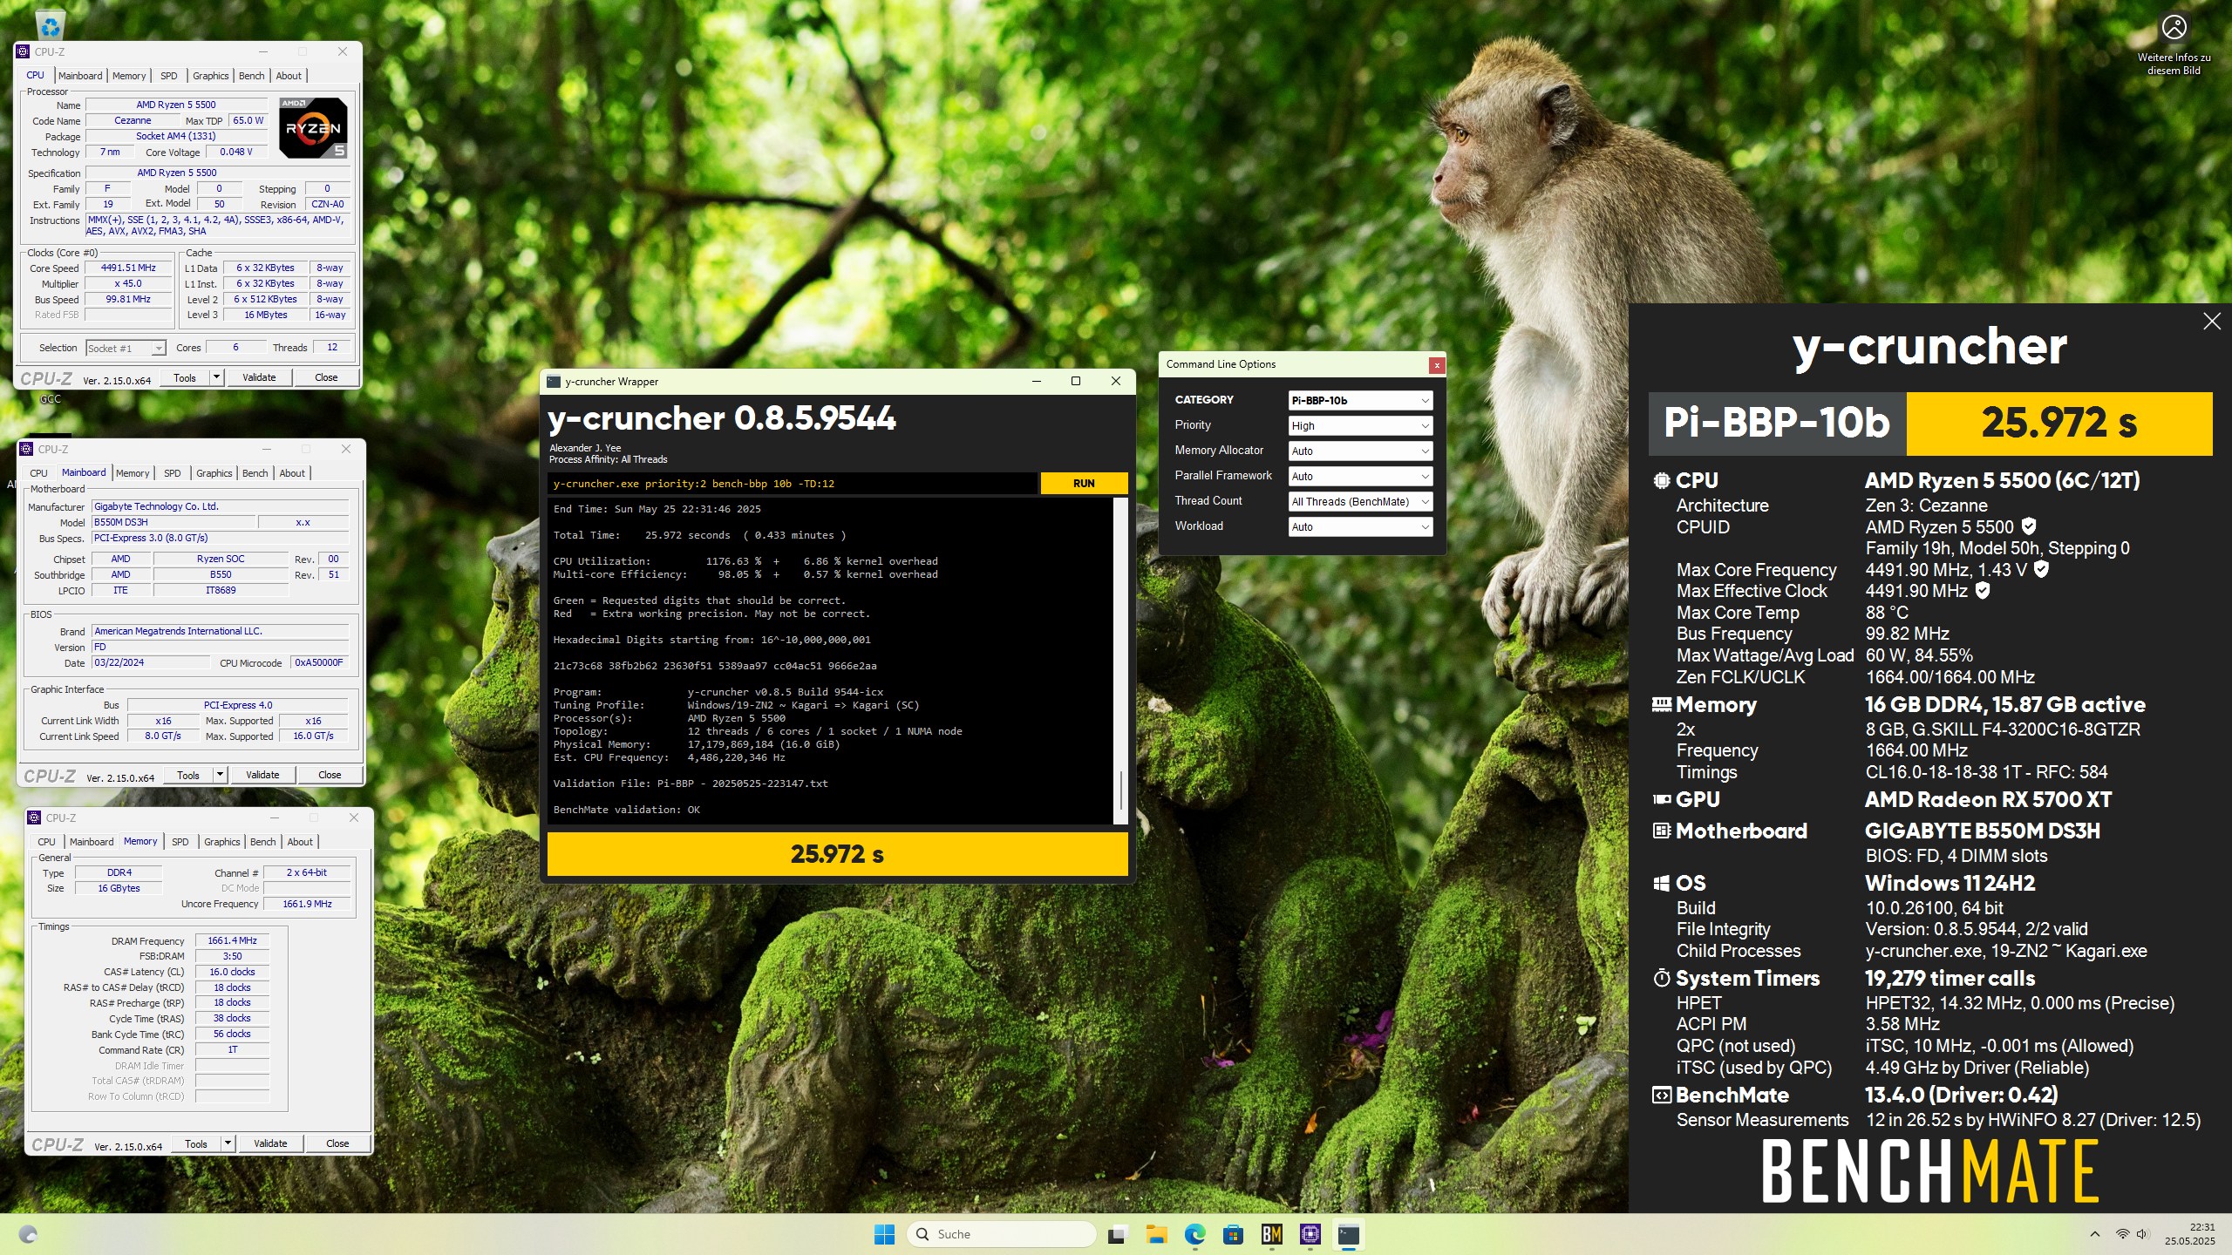The width and height of the screenshot is (2232, 1255).
Task: Click Close in the middle CPU-Z Mainboard window
Action: 330,775
